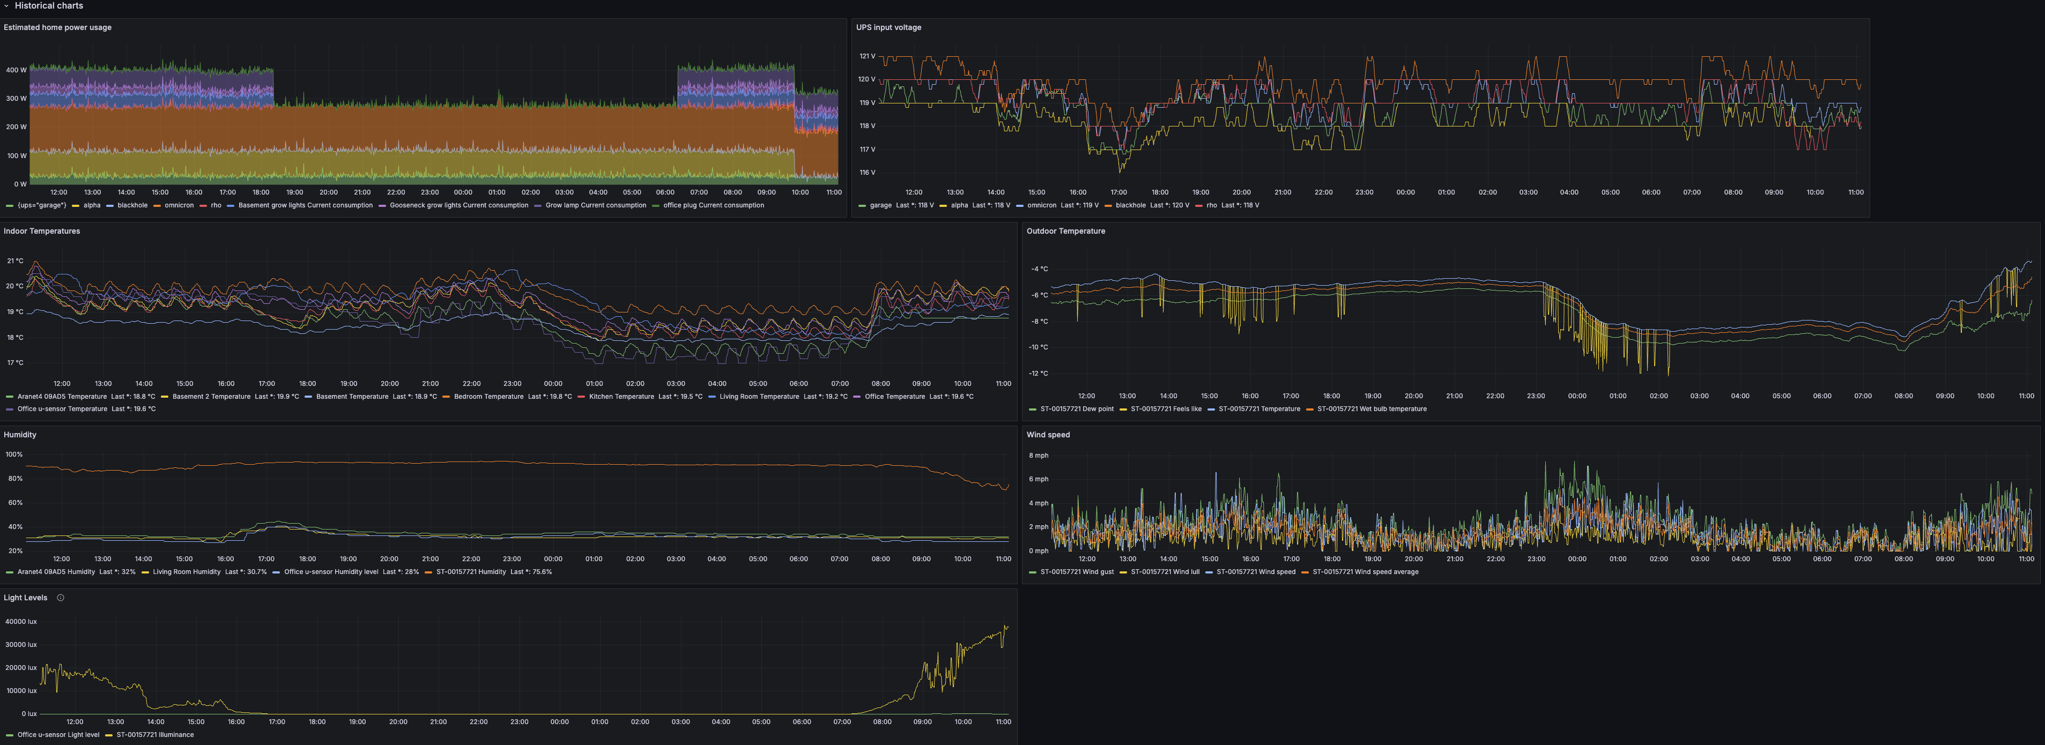Toggle rho series in UPS input voltage legend
Screen dimensions: 2045x745
coord(1211,205)
